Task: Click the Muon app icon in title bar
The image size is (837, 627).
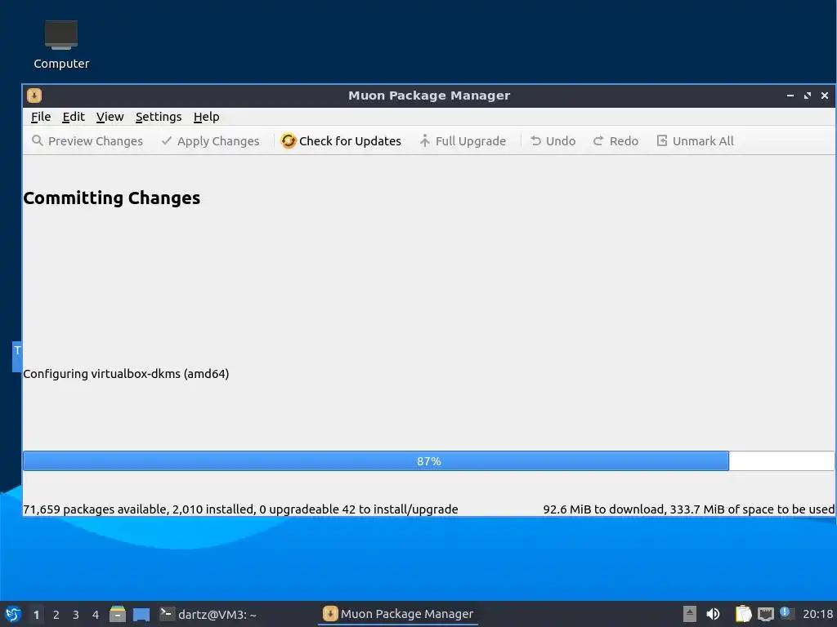Action: [x=34, y=96]
